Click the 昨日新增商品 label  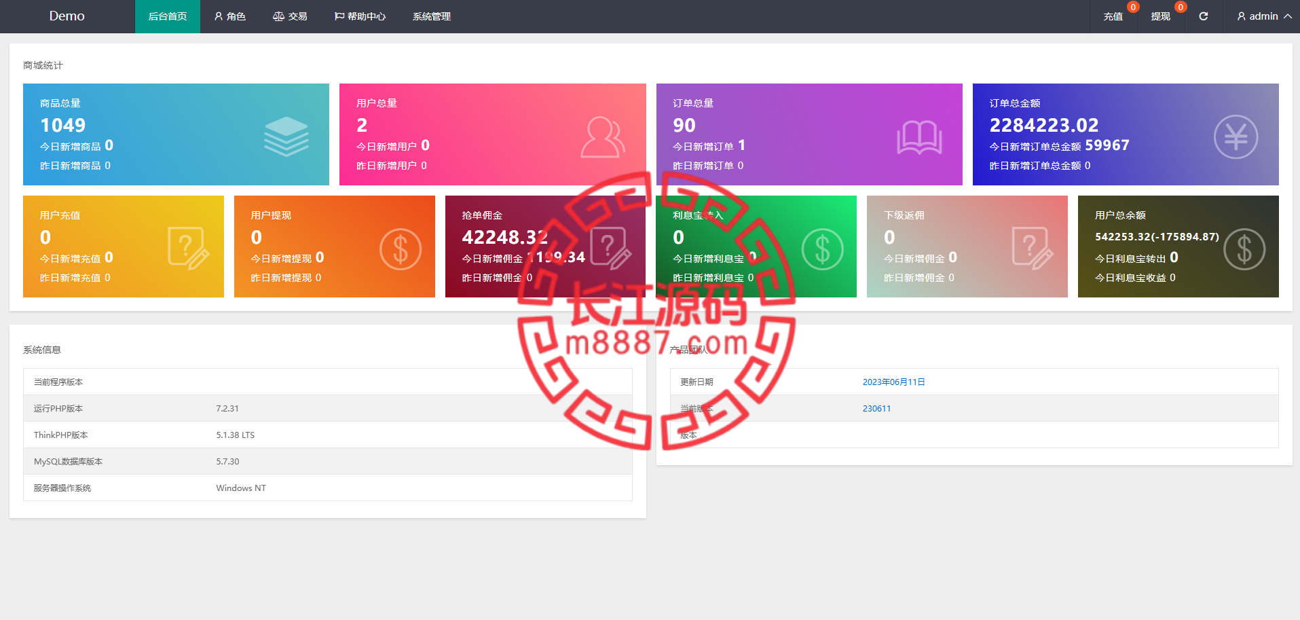pos(71,166)
